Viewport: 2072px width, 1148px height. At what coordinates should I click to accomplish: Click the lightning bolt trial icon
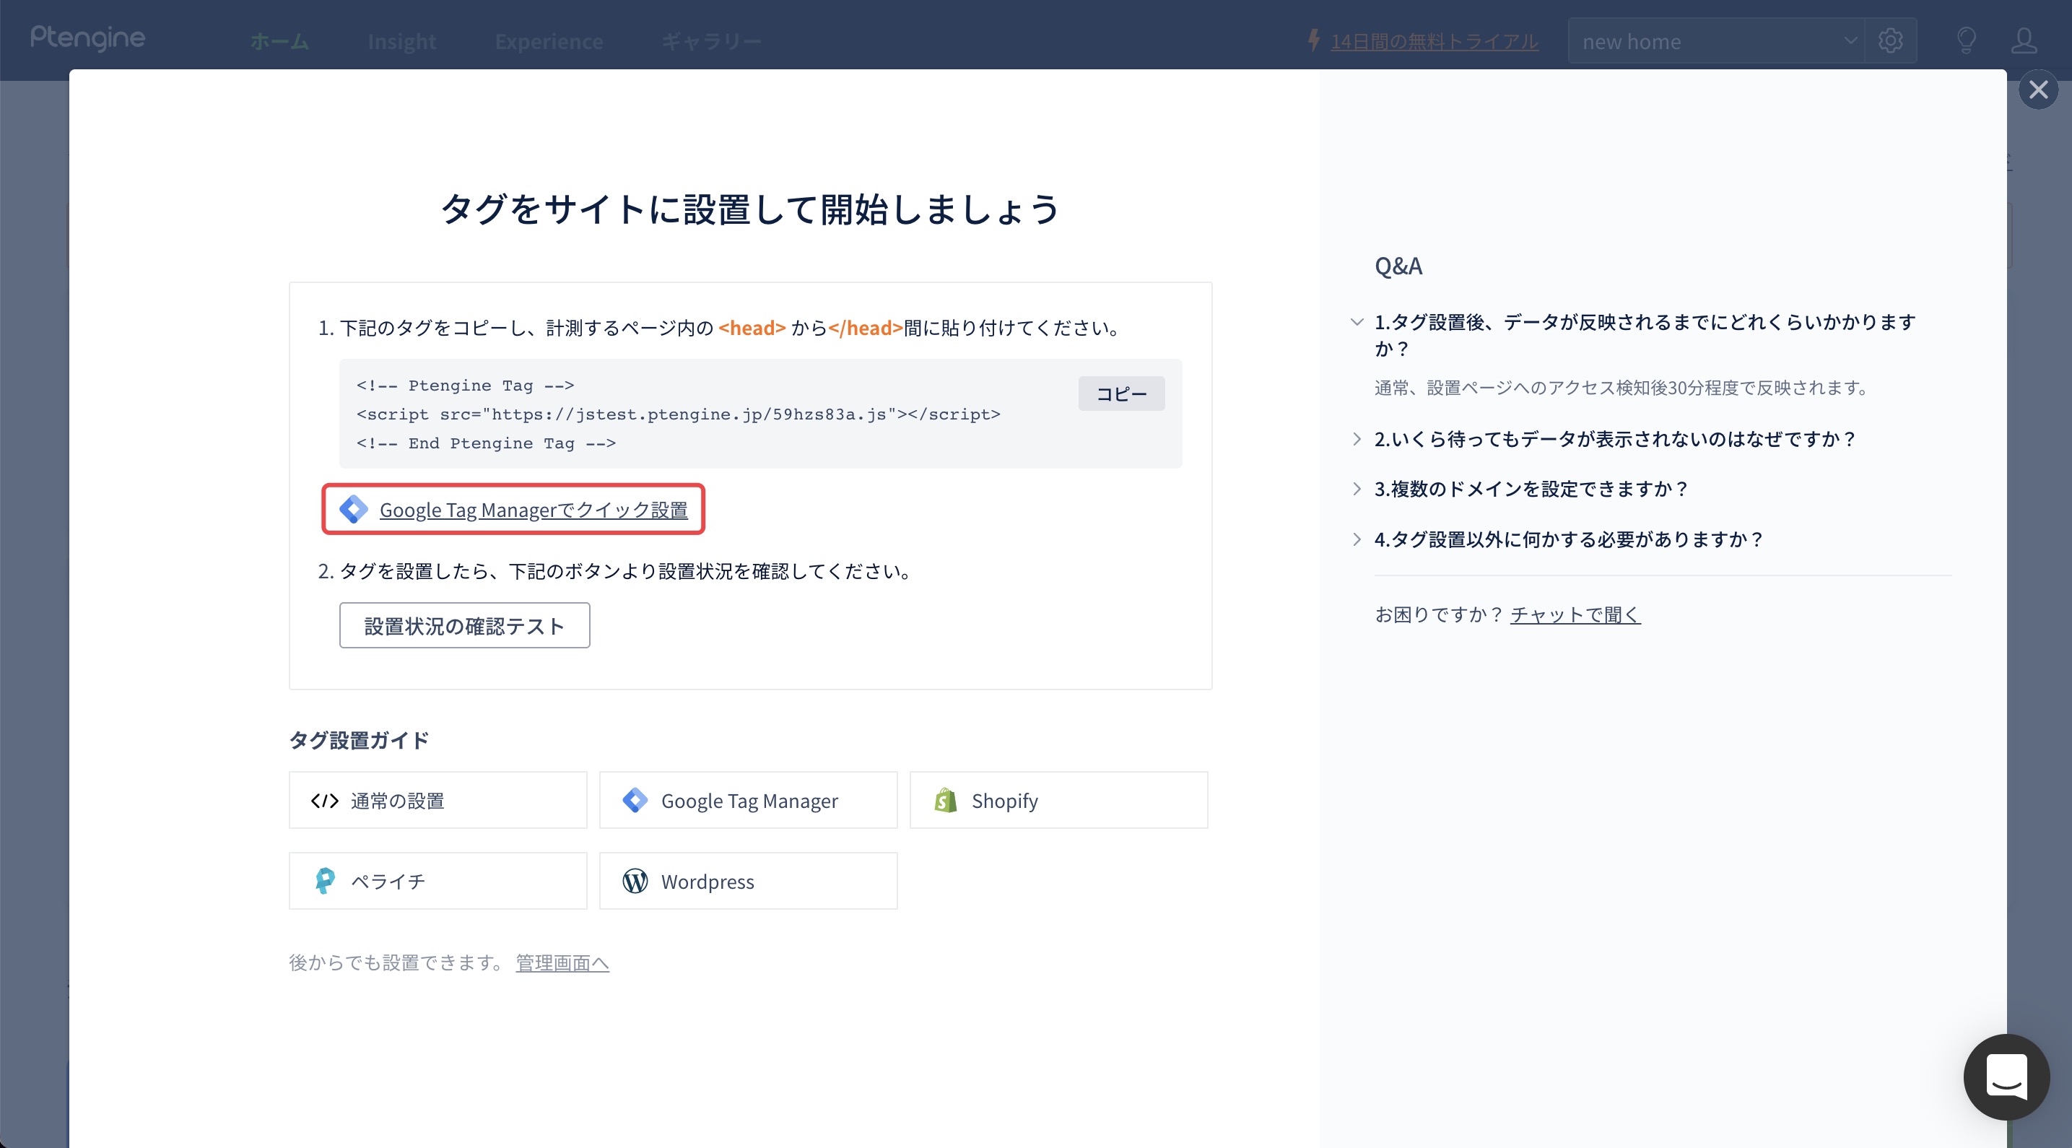[1313, 40]
